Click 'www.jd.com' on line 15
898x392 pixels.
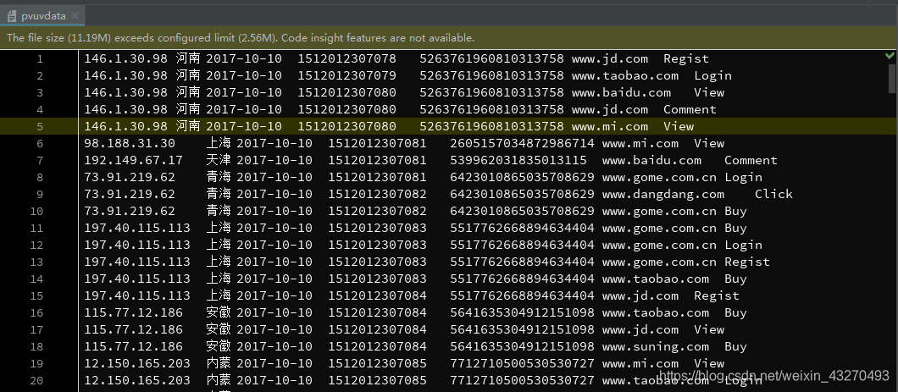pyautogui.click(x=640, y=295)
